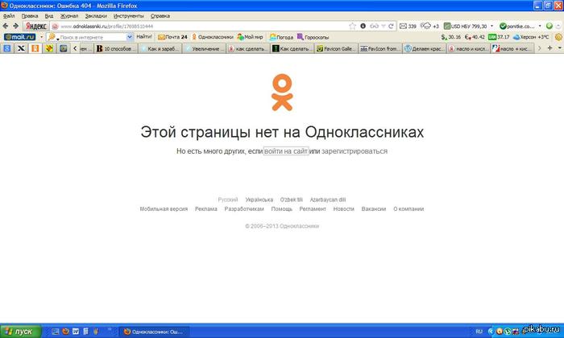
Task: Open the Гороскопы toolbar shortcut
Action: (313, 37)
